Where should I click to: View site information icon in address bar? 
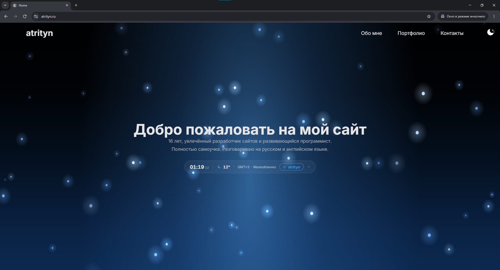point(36,16)
